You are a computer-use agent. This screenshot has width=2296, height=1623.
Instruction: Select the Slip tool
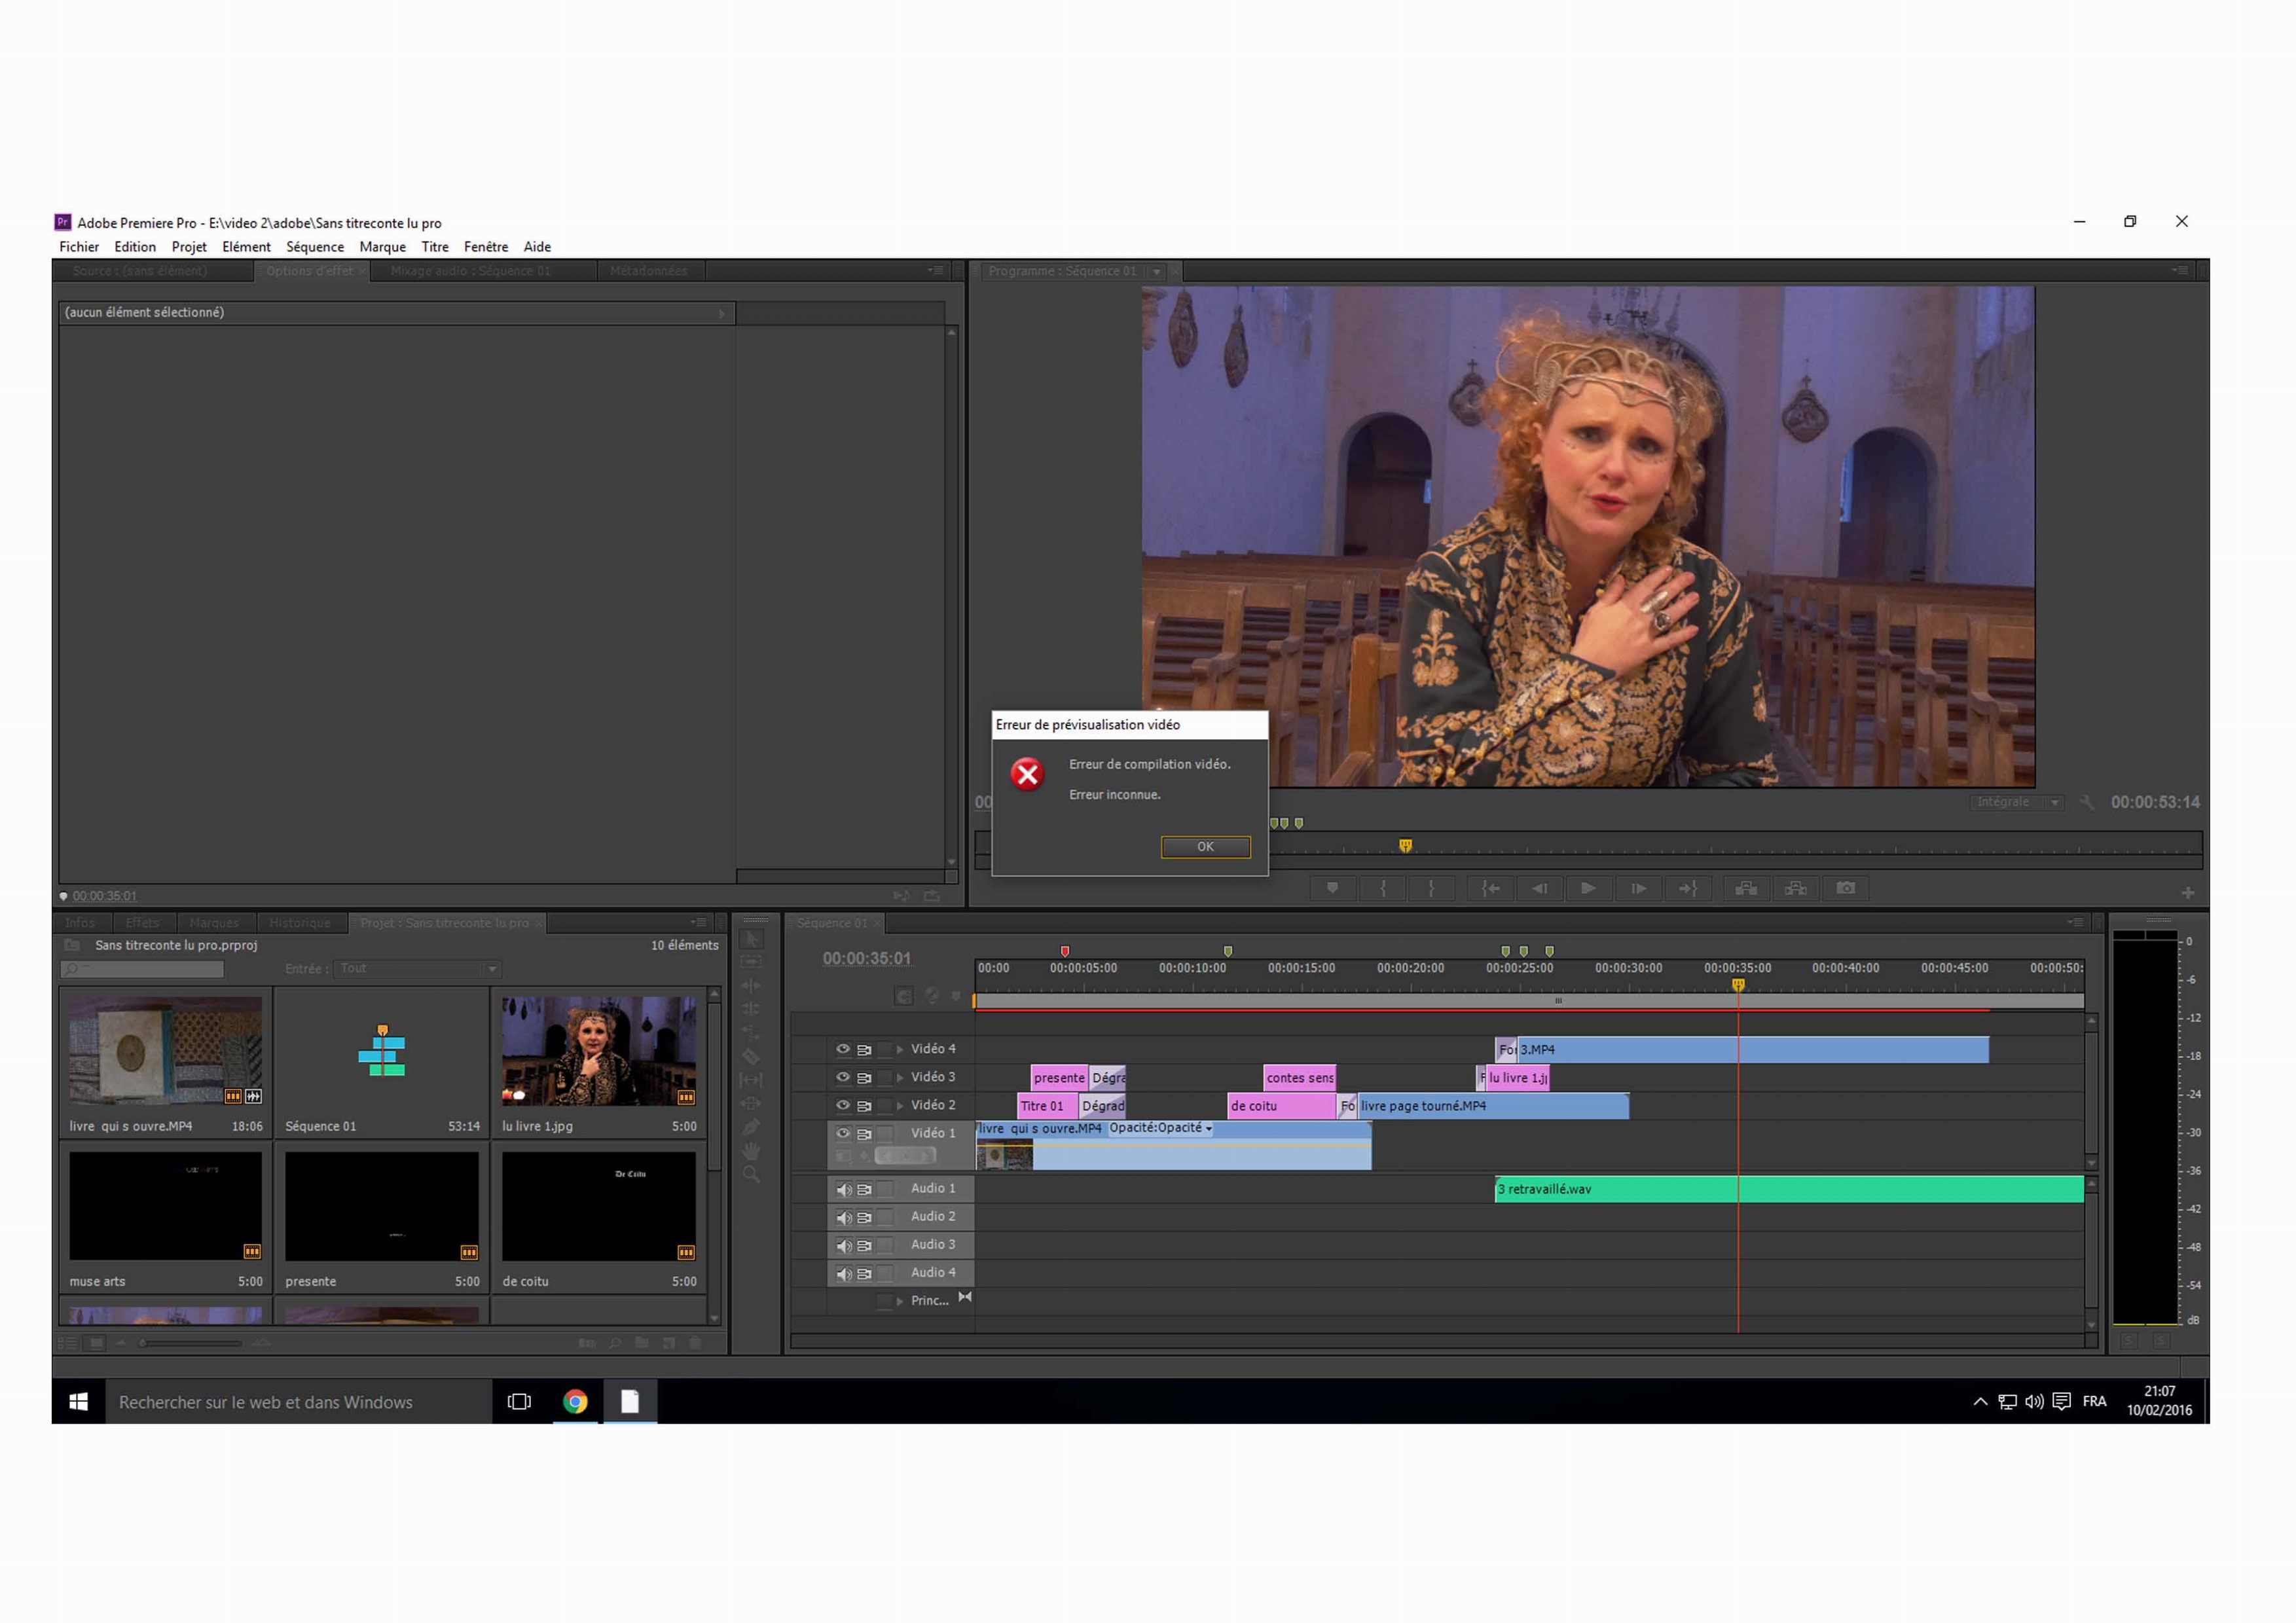click(752, 1080)
